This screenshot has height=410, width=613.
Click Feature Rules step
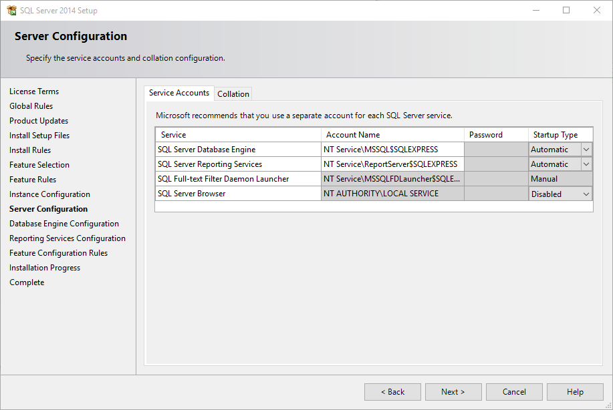tap(33, 180)
